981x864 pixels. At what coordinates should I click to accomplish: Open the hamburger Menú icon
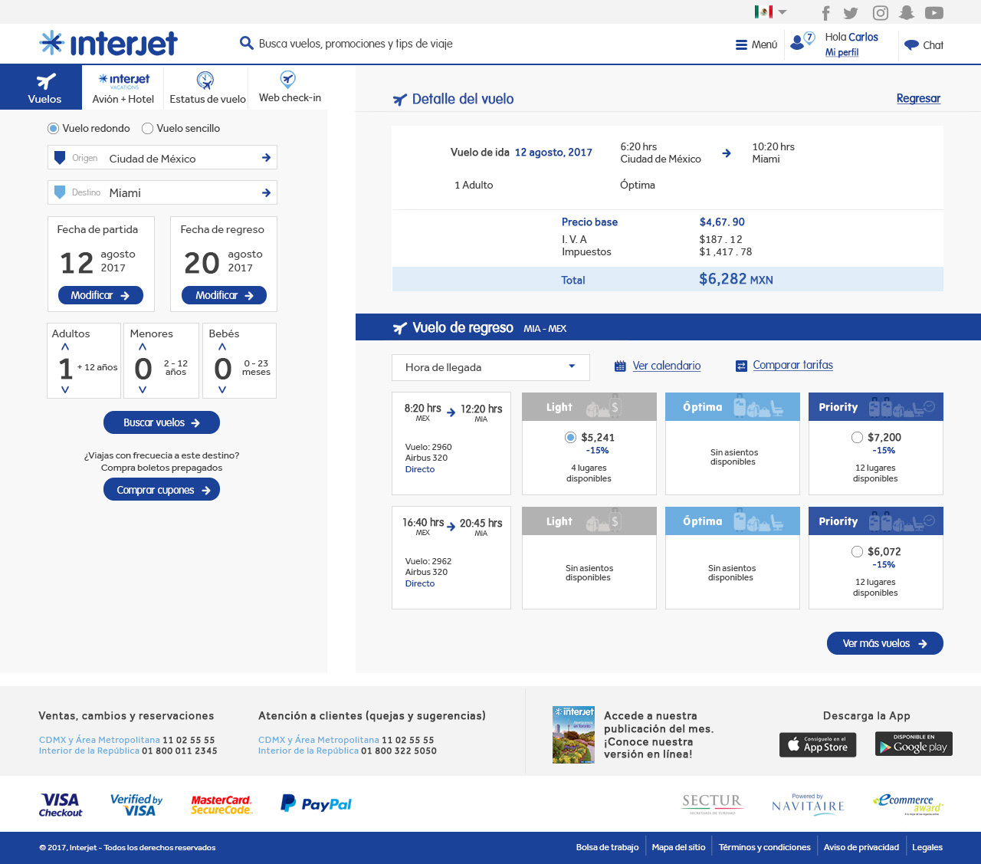[741, 44]
